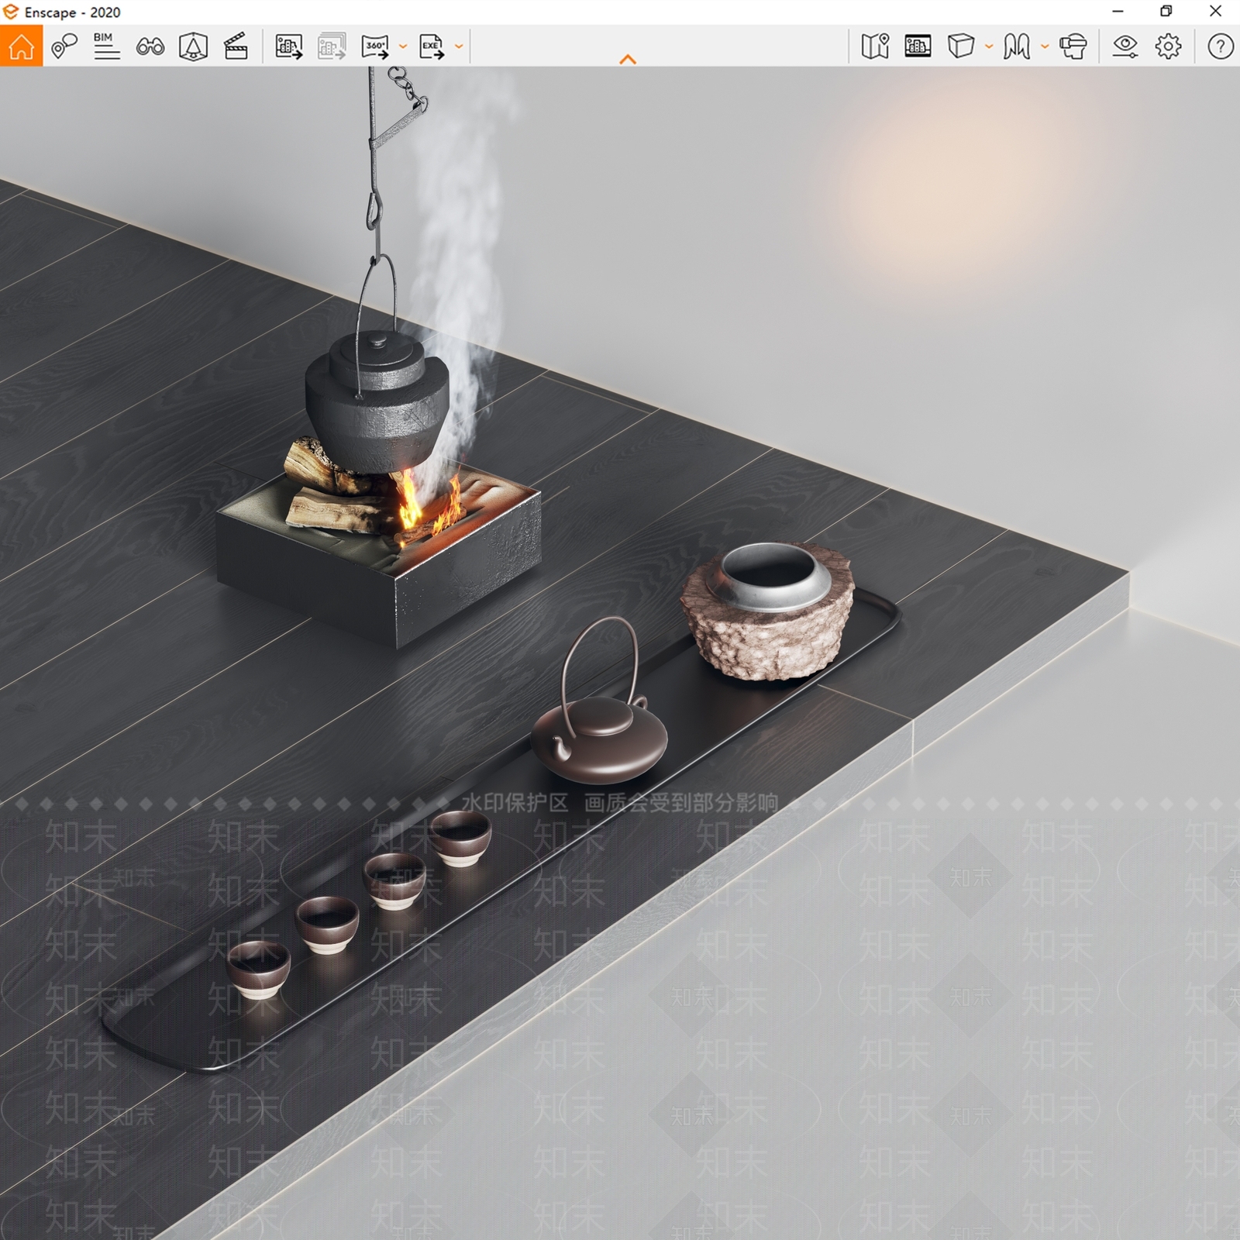
Task: Toggle the BIM info mode
Action: [107, 46]
